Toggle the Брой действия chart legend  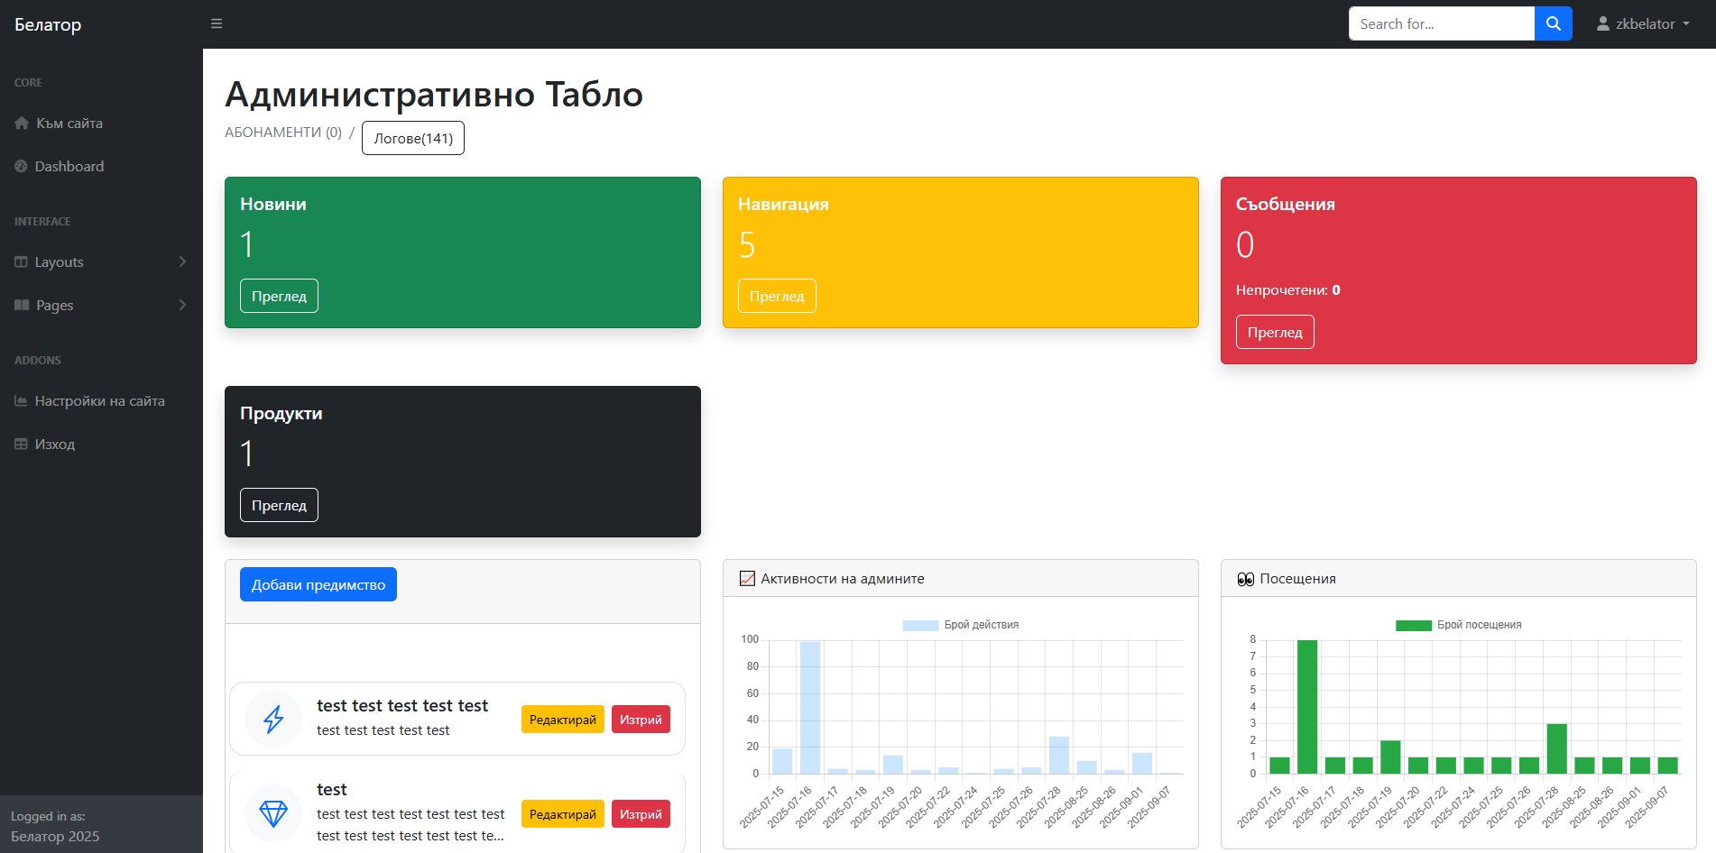961,625
